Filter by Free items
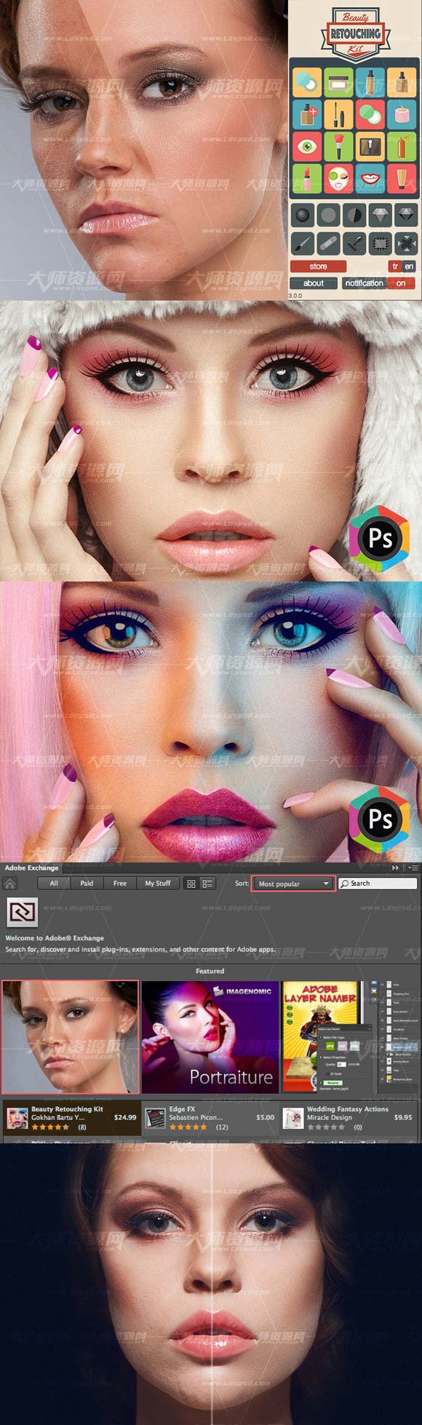The image size is (422, 1425). tap(120, 884)
